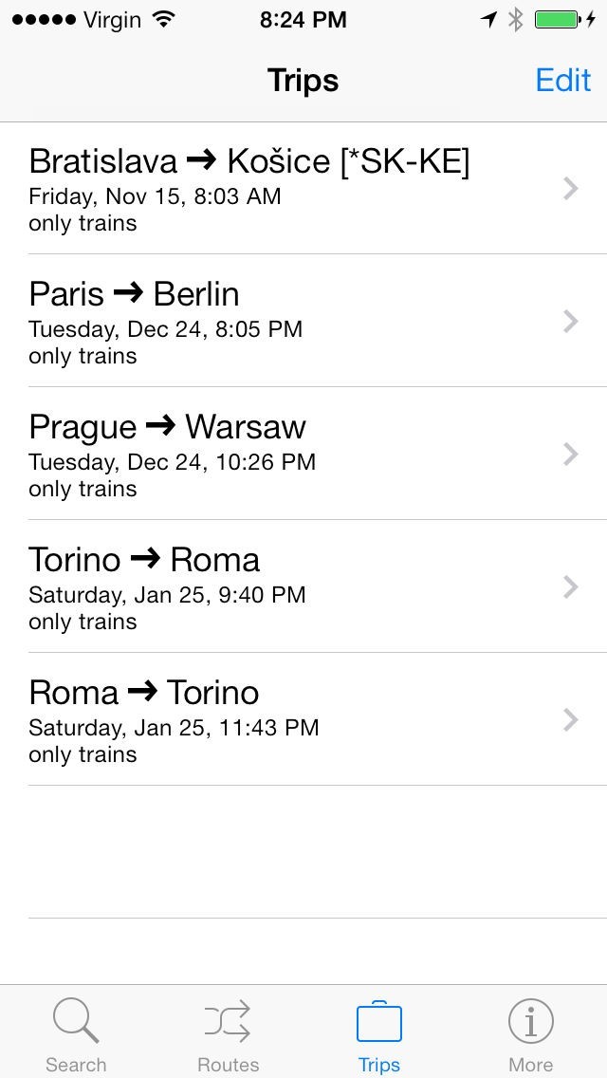Tap the location arrow status icon
607x1078 pixels.
tap(489, 19)
